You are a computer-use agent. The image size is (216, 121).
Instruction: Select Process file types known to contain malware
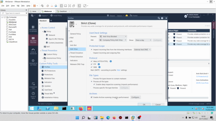(91, 79)
